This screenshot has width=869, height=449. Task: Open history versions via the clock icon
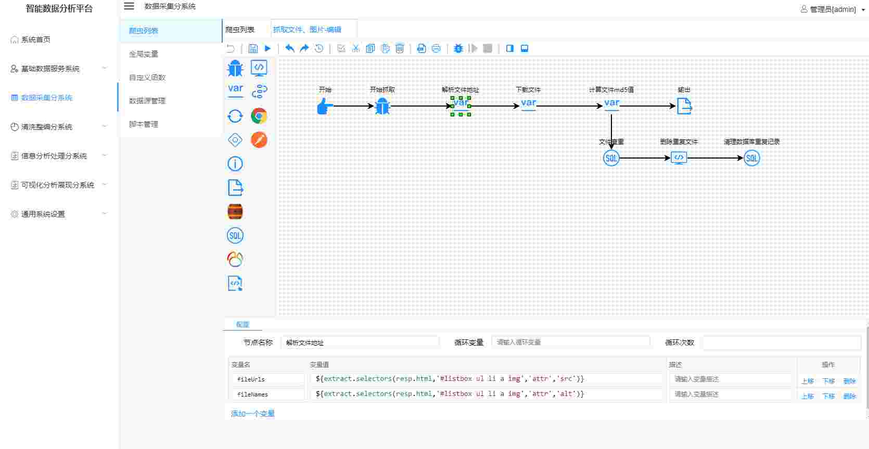click(319, 48)
